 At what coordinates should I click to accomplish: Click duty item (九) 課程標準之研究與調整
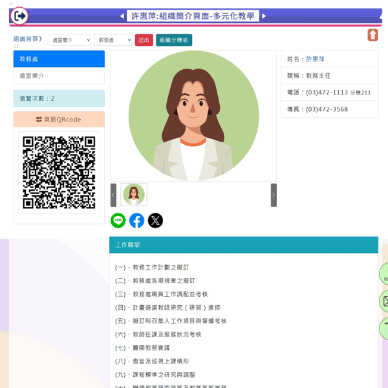coord(155,374)
